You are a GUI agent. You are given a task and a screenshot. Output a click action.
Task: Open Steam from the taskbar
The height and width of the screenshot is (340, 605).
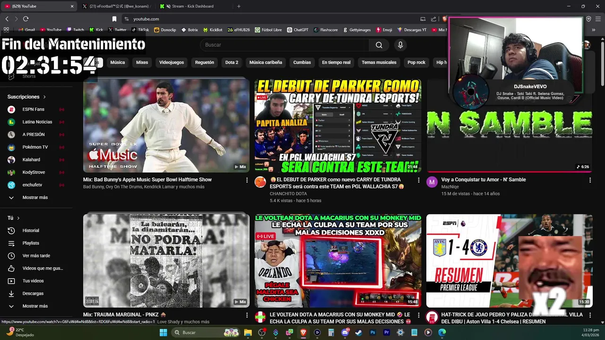359,332
